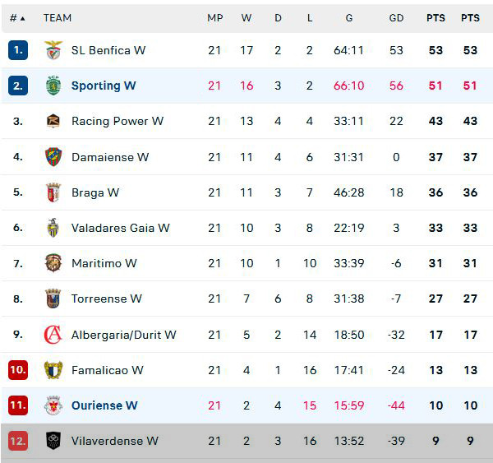Open the Sporting W team link
This screenshot has height=463, width=493.
[104, 86]
